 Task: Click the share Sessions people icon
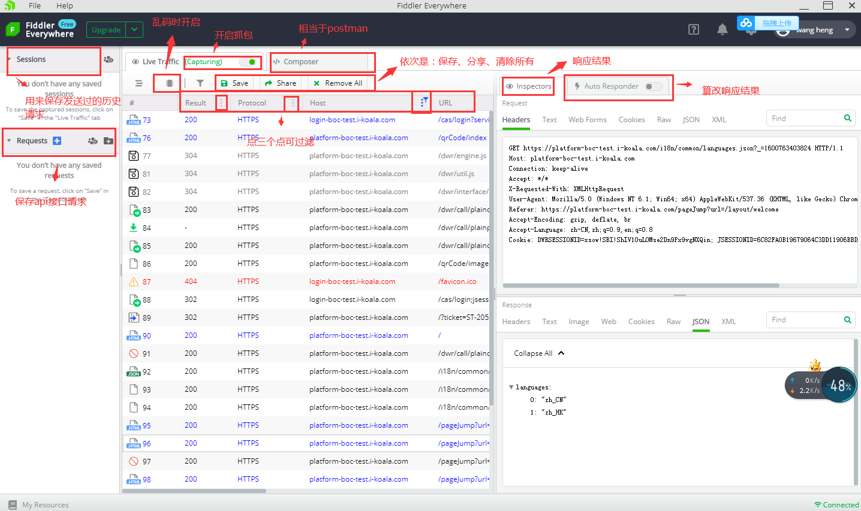(109, 59)
